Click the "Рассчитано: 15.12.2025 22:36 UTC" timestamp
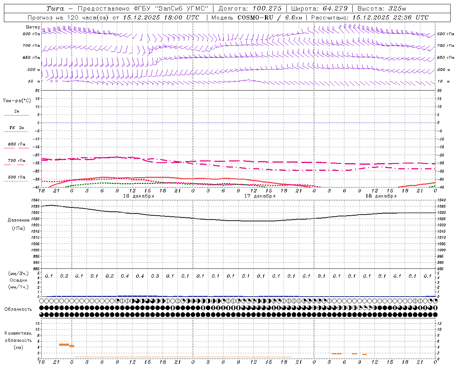This screenshot has height=365, width=456. point(370,17)
